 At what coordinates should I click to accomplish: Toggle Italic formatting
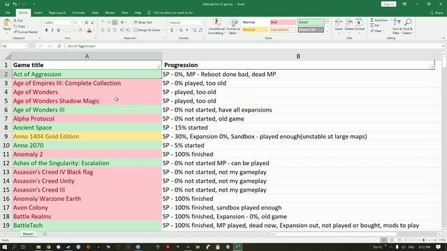point(52,30)
